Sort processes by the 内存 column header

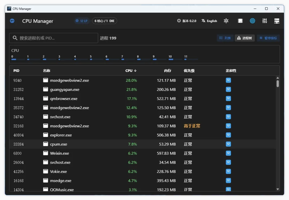tap(168, 71)
